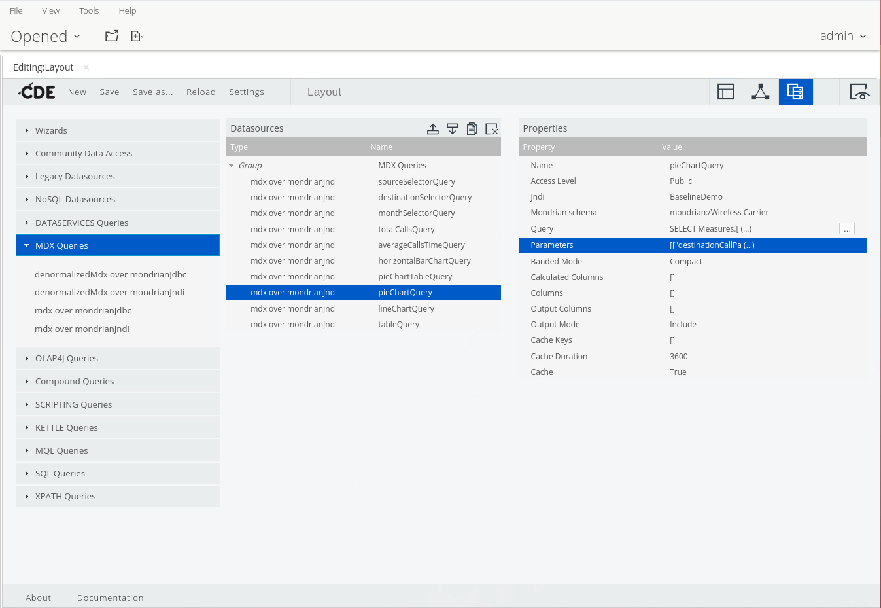Open the Layout panel perspective icon
The width and height of the screenshot is (881, 608).
point(726,92)
